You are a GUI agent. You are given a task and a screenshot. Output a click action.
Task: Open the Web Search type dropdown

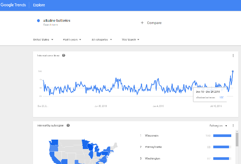click(x=130, y=39)
